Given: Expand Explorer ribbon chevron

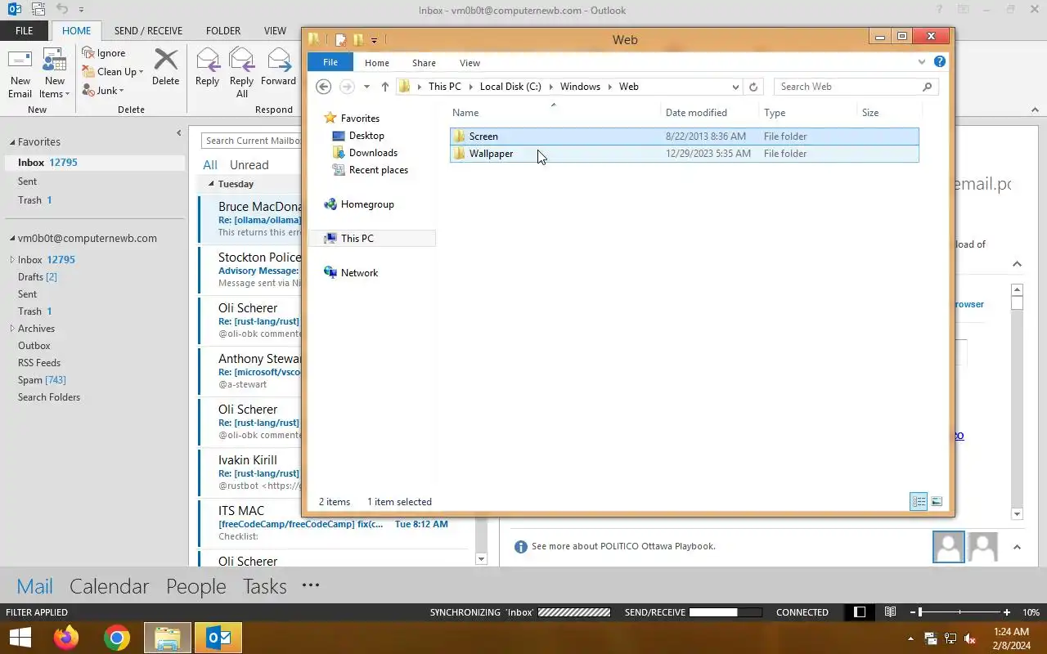Looking at the screenshot, I should (922, 62).
